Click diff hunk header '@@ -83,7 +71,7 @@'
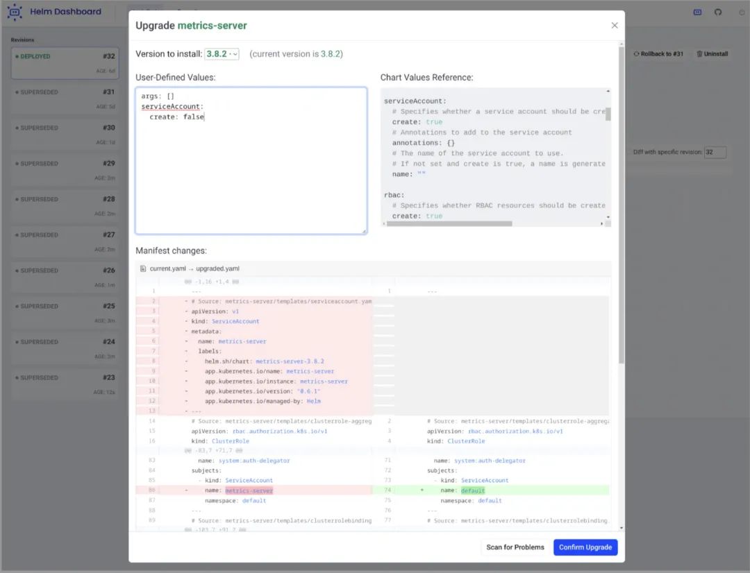This screenshot has height=573, width=750. [x=213, y=451]
